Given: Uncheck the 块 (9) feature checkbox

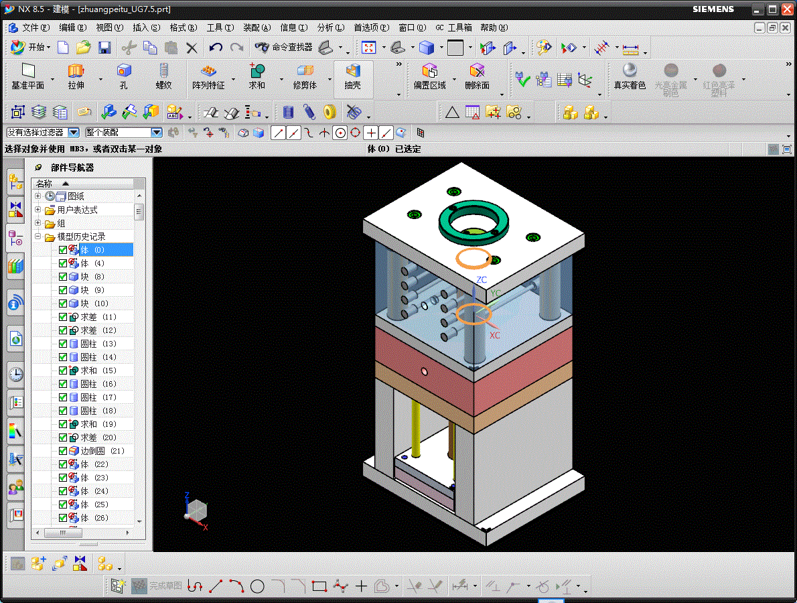Looking at the screenshot, I should point(62,290).
